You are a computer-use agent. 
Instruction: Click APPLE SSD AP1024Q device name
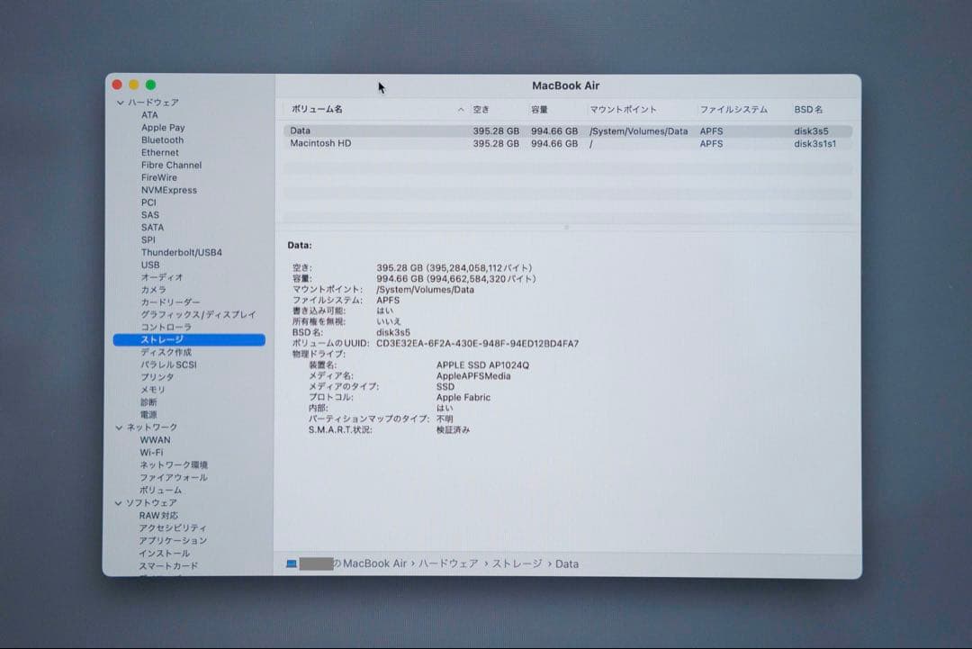tap(483, 365)
